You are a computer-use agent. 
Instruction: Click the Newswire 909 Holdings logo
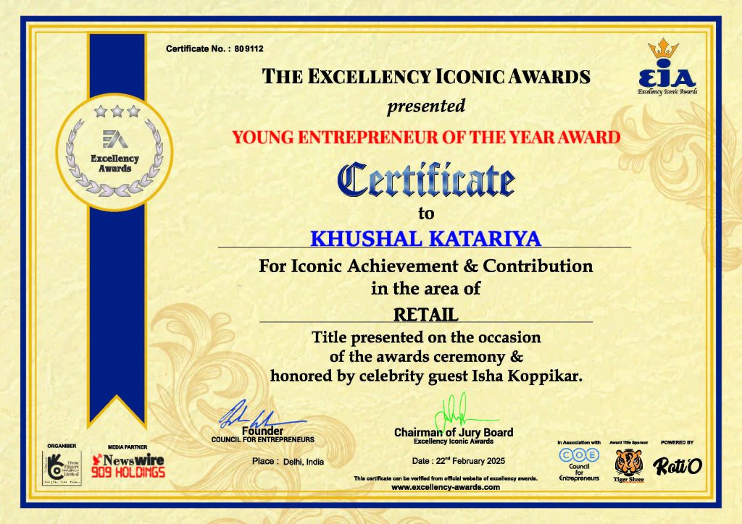click(x=128, y=466)
